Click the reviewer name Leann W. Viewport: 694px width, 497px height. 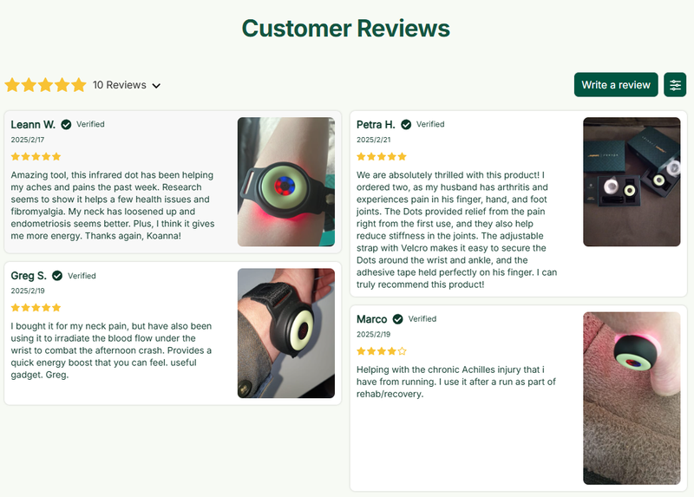click(33, 124)
